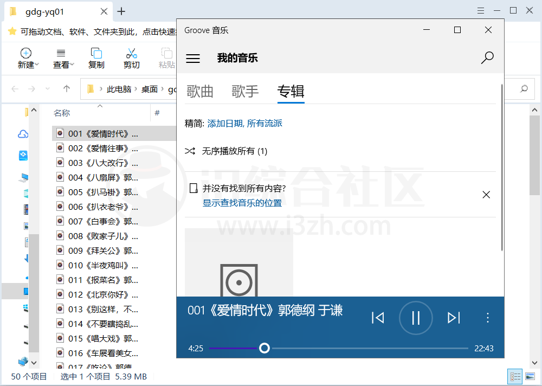Screen dimensions: 542x386
Task: Open more options in the player bar
Action: coord(487,318)
